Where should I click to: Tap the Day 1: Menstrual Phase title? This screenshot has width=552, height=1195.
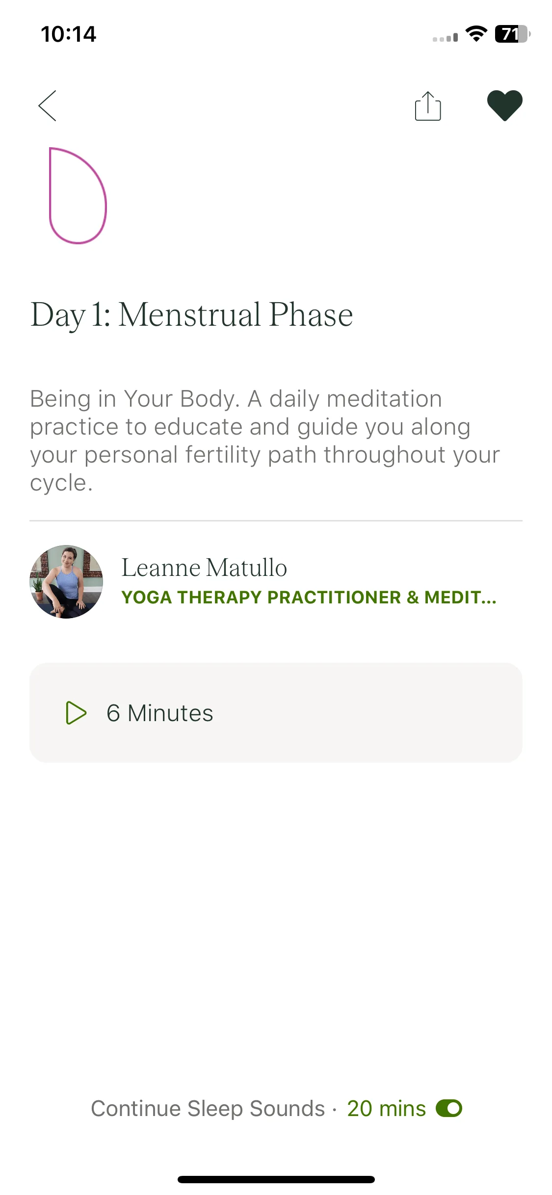(191, 314)
